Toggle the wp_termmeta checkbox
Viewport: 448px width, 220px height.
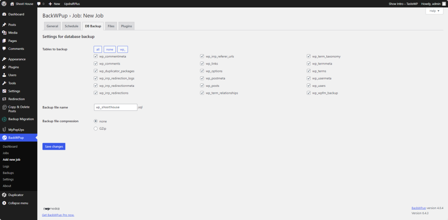pyautogui.click(x=308, y=64)
